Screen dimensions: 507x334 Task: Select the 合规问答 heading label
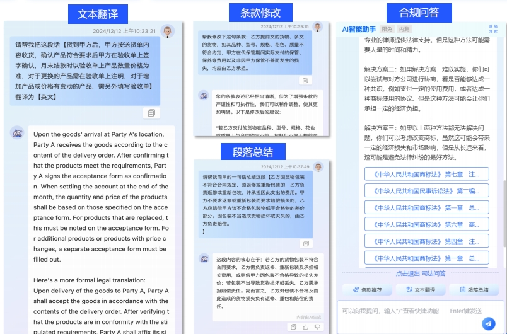point(419,13)
